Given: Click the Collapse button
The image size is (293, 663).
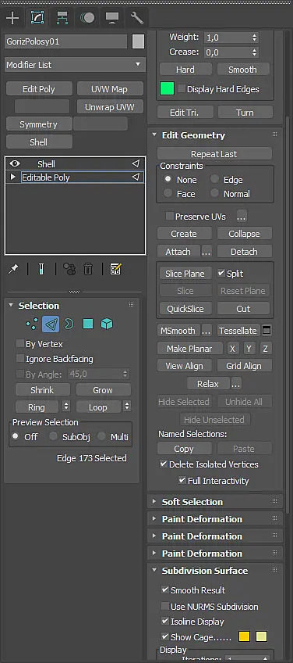Looking at the screenshot, I should (244, 234).
